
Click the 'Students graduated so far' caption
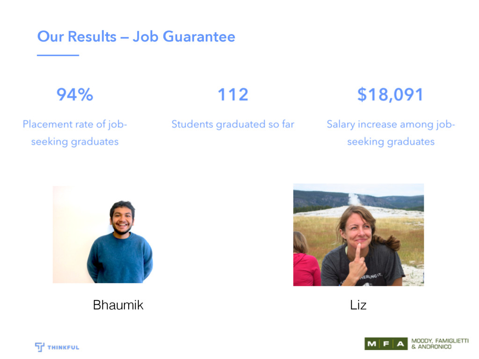click(233, 124)
